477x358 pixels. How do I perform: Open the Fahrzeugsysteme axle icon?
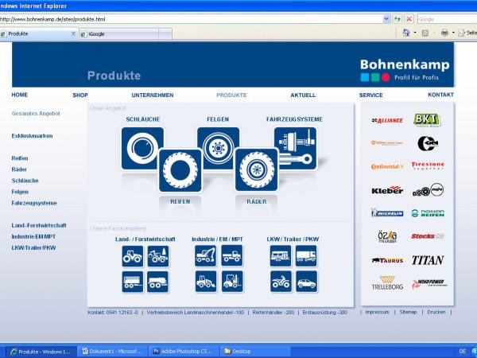coord(295,148)
